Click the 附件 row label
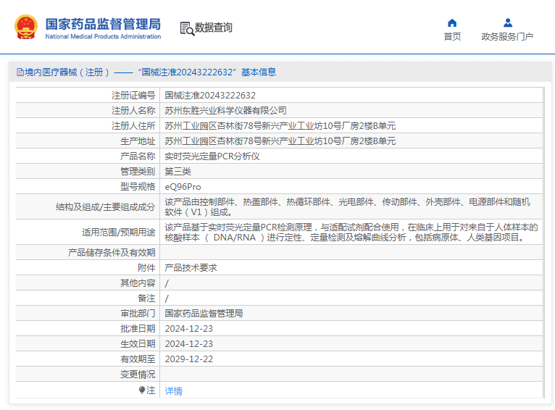This screenshot has height=410, width=555. pos(146,268)
